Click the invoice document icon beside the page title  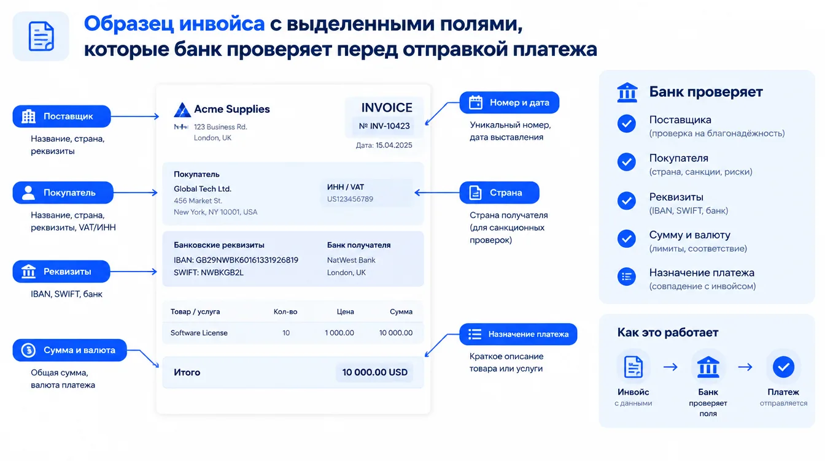click(41, 36)
